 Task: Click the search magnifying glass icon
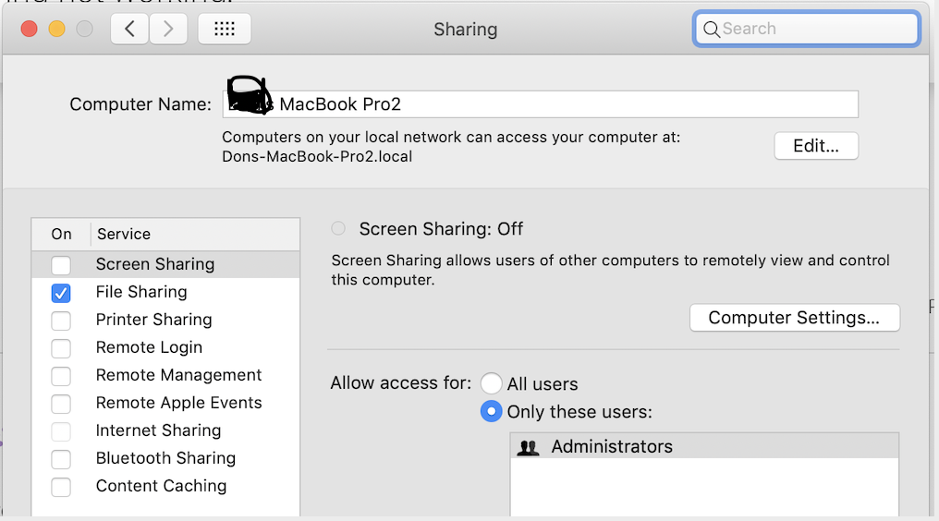pos(711,30)
